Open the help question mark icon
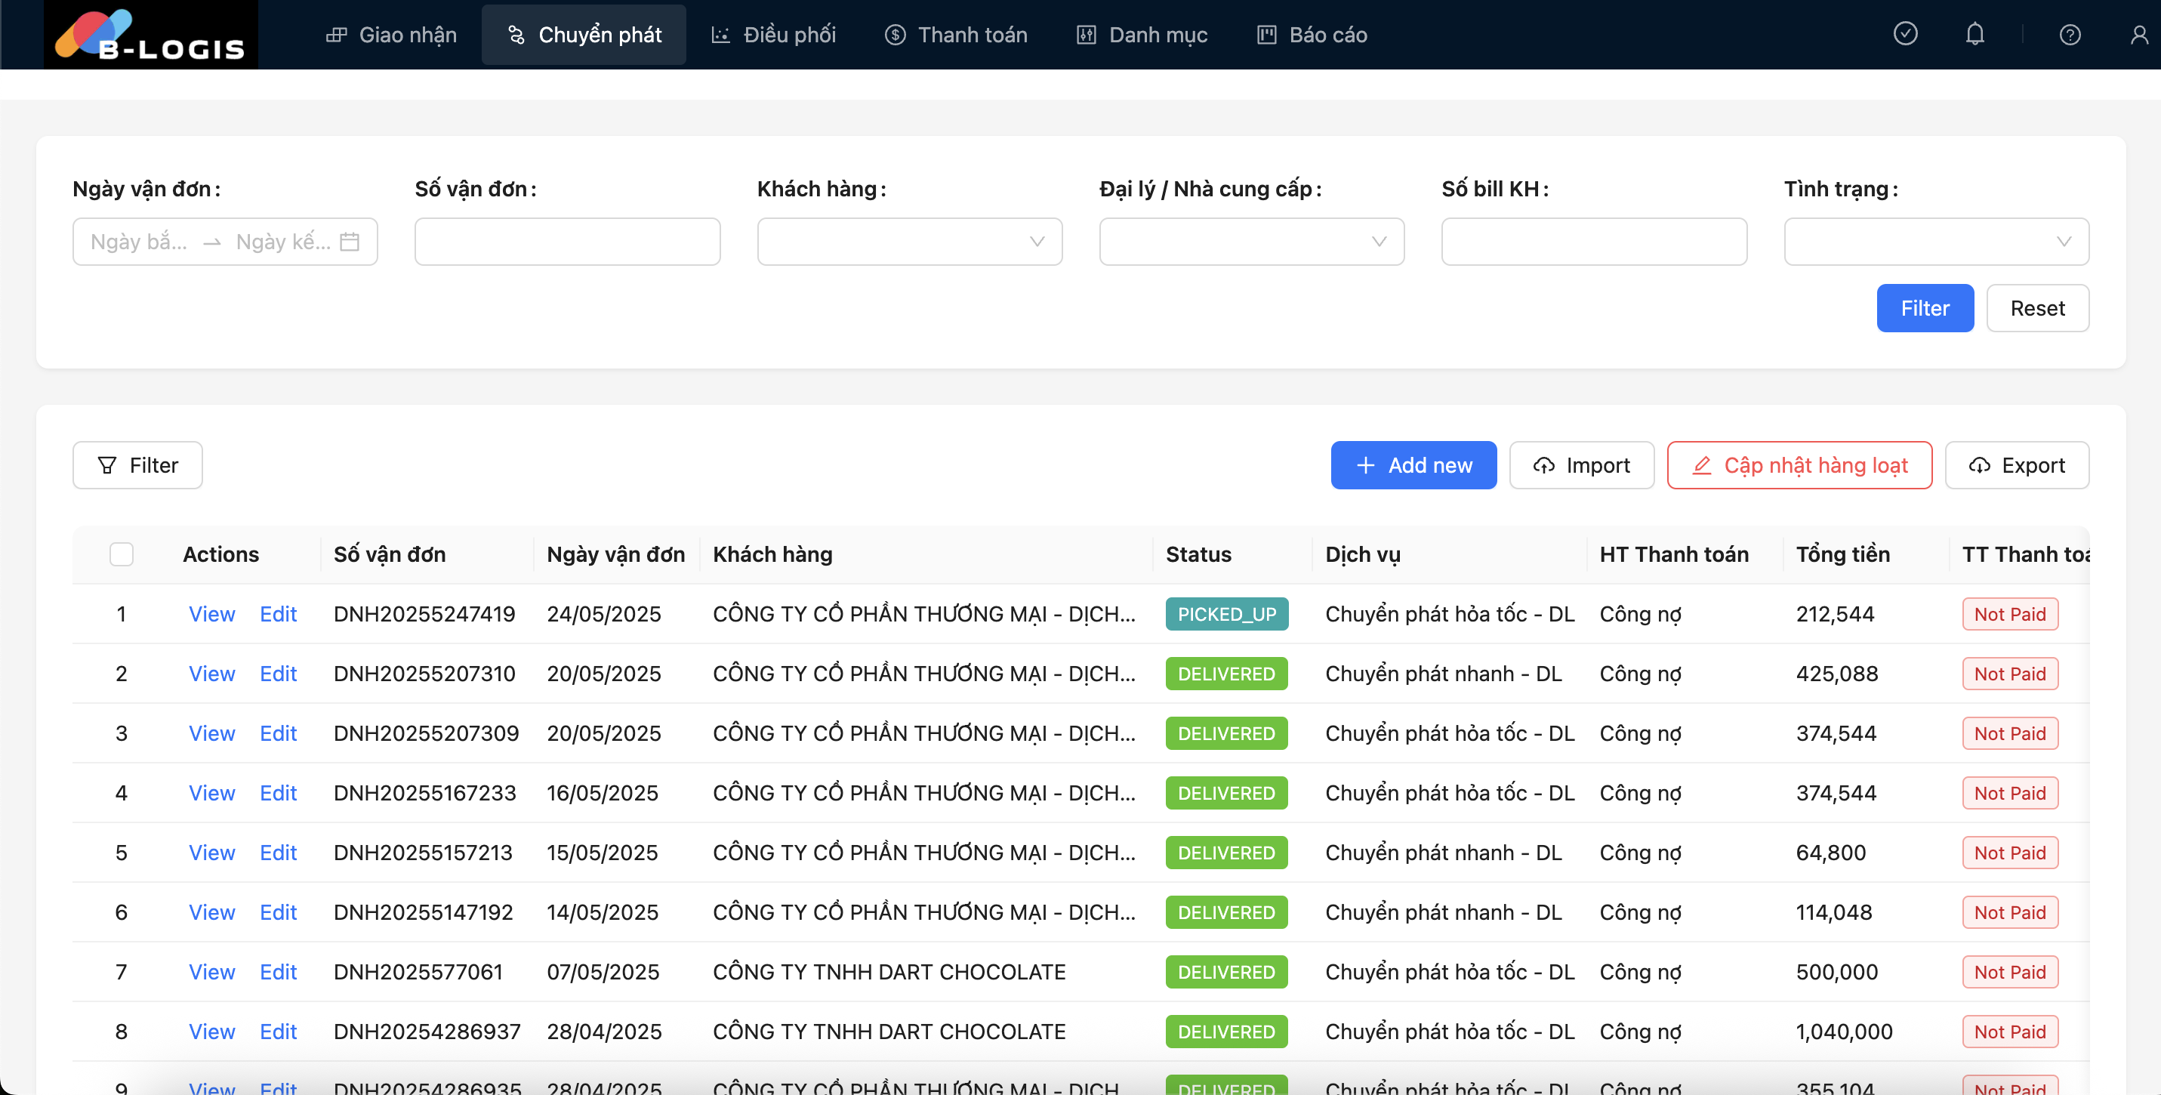Image resolution: width=2161 pixels, height=1095 pixels. click(x=2070, y=35)
